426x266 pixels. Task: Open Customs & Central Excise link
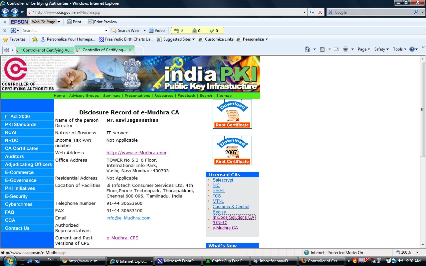coord(231,209)
